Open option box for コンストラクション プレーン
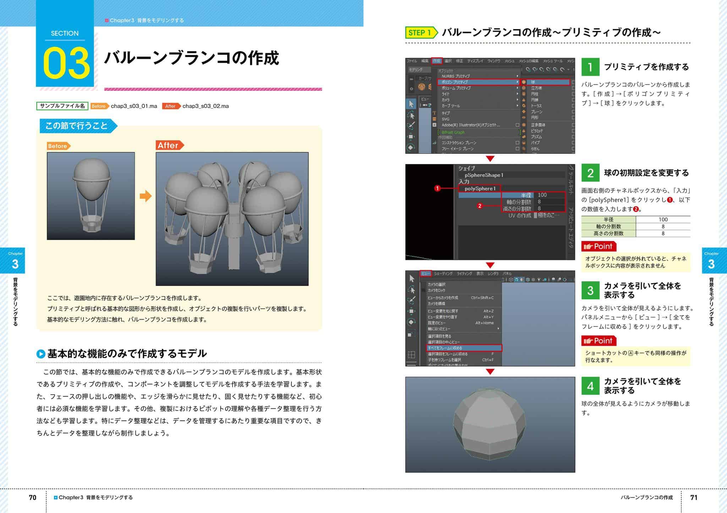The height and width of the screenshot is (513, 727). coord(517,143)
